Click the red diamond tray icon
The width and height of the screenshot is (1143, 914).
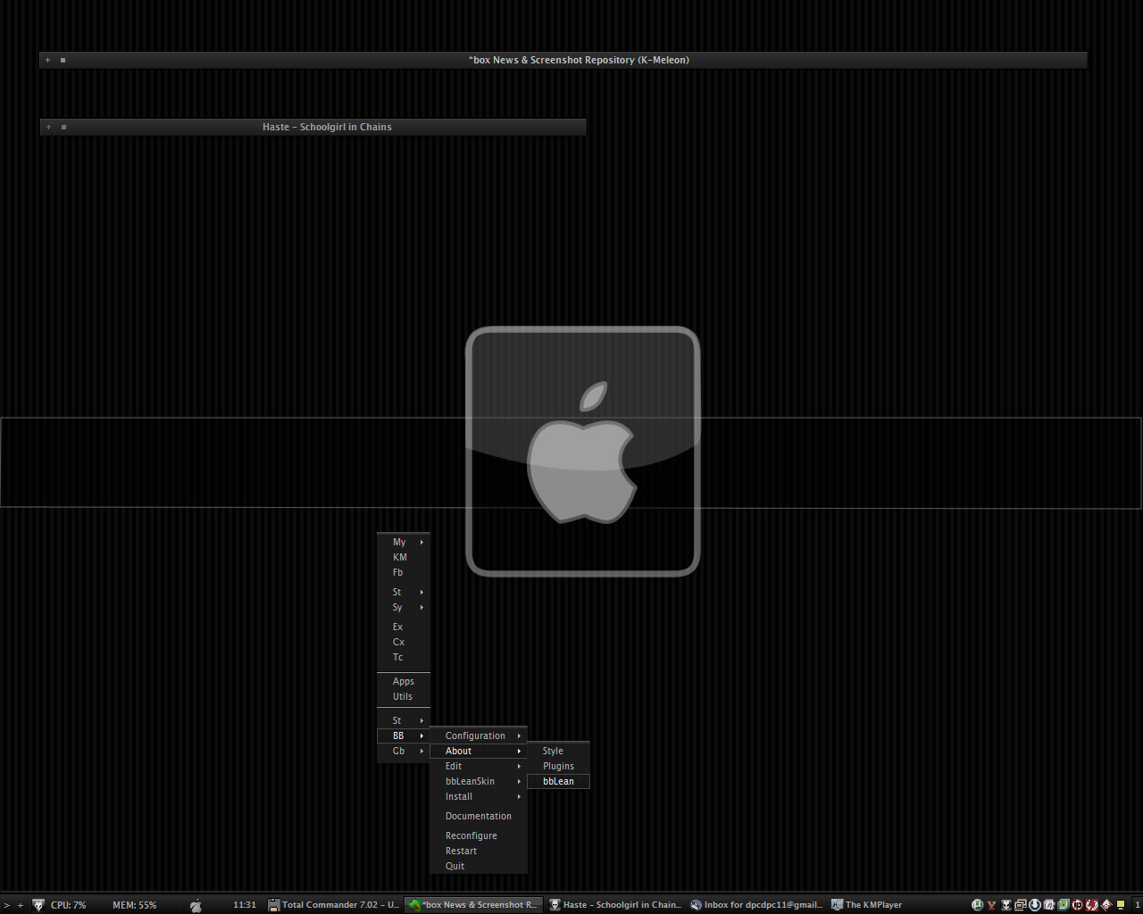1106,904
